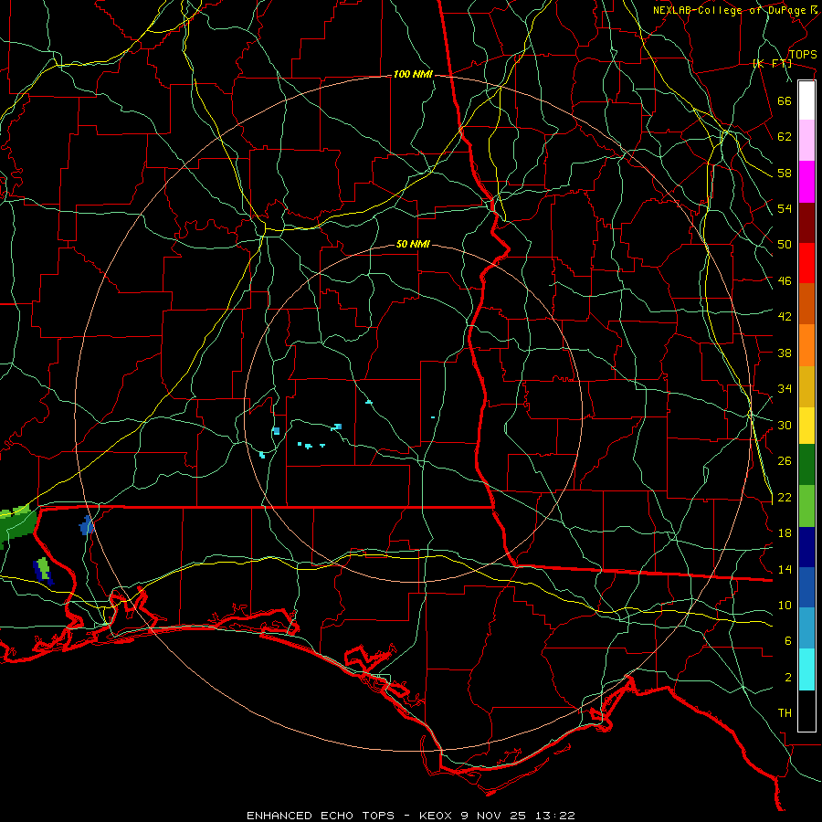Viewport: 822px width, 822px height.
Task: Click the orange 42 kft legend swatch
Action: click(x=806, y=344)
